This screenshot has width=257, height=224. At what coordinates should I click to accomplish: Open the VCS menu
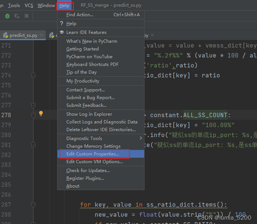click(x=29, y=6)
